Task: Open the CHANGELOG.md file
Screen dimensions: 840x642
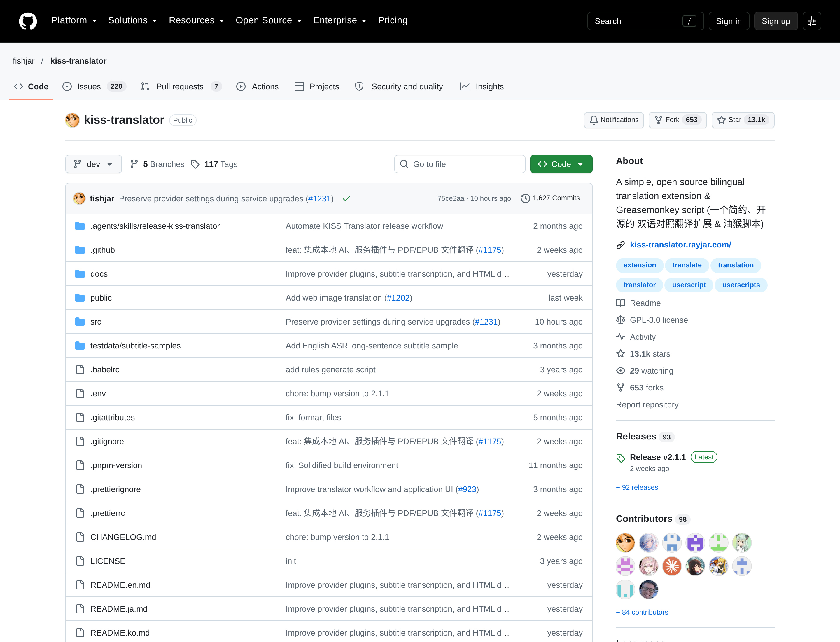Action: click(x=123, y=537)
